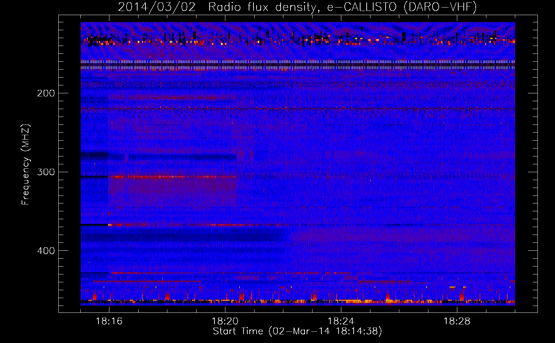Screen dimensions: 555x343
Task: Click the 18:20 time tick label
Action: point(225,321)
